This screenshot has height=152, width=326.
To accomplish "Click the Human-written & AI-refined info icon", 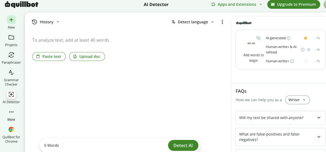I will tap(302, 50).
